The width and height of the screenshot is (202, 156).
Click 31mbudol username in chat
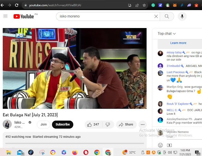click(173, 66)
